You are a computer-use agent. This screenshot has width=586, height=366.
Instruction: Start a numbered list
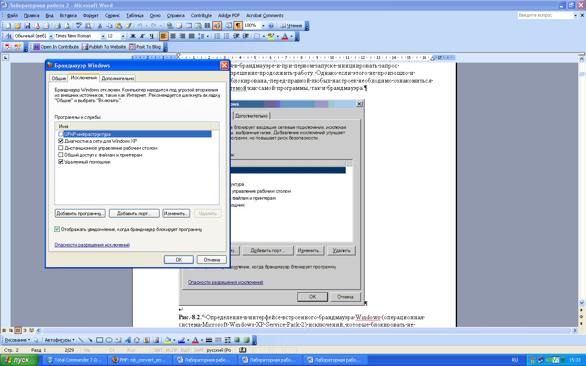217,36
